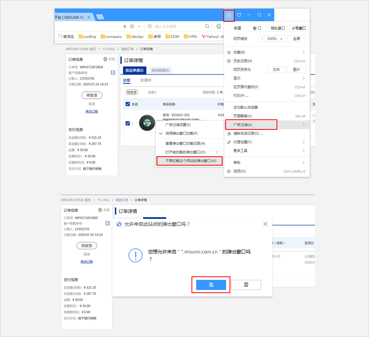Screen dimensions: 369x337
Task: Click the 是 button in popup dialog
Action: pyautogui.click(x=211, y=285)
